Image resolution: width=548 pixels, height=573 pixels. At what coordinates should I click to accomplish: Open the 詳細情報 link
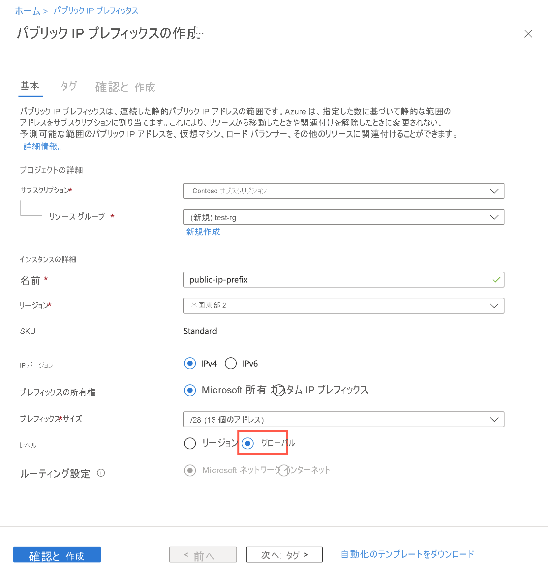(42, 146)
